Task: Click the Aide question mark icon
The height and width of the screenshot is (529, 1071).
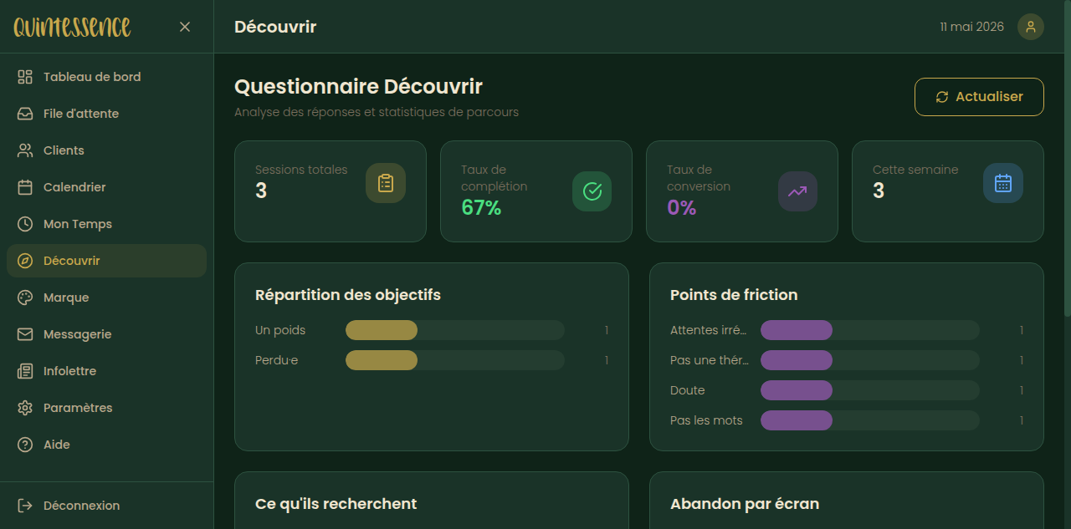Action: point(25,445)
